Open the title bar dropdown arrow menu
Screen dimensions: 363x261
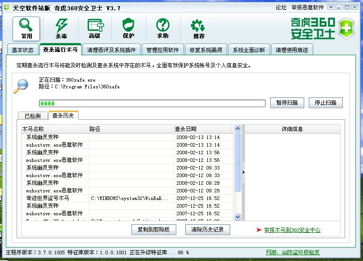tap(331, 8)
